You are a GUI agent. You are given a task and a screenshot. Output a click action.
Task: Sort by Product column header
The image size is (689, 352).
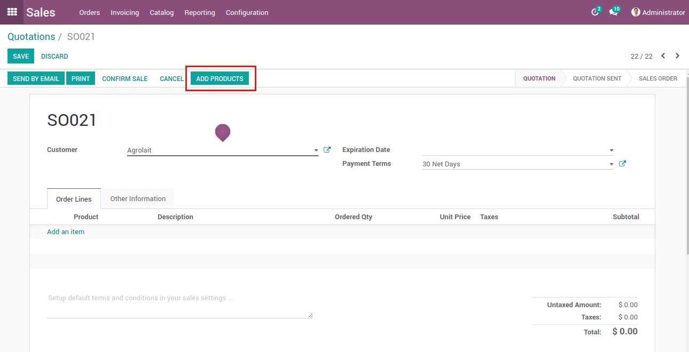(x=86, y=217)
